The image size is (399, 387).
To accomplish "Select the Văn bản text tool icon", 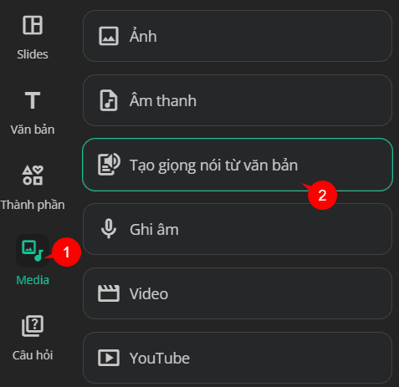I will pos(33,100).
